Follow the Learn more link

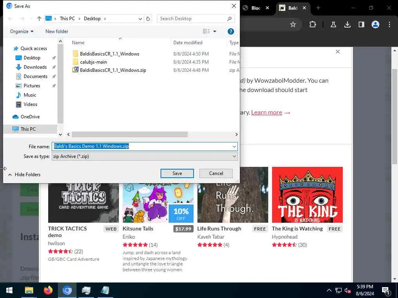click(267, 113)
